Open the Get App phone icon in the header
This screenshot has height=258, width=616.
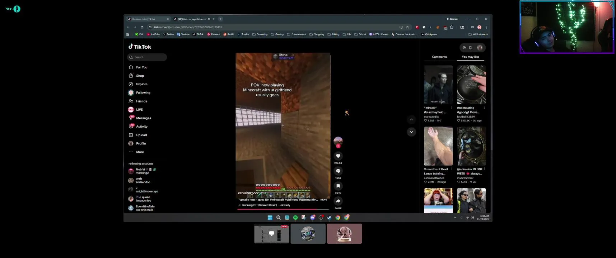click(470, 48)
